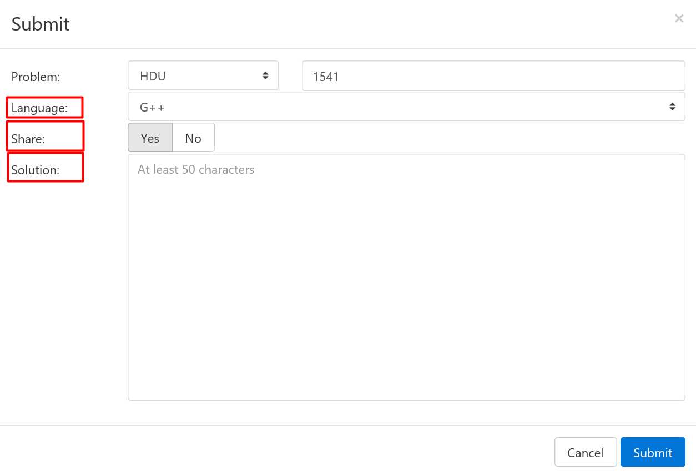Viewport: 696px width, 475px height.
Task: Open the HDU online judge dropdown
Action: [203, 75]
